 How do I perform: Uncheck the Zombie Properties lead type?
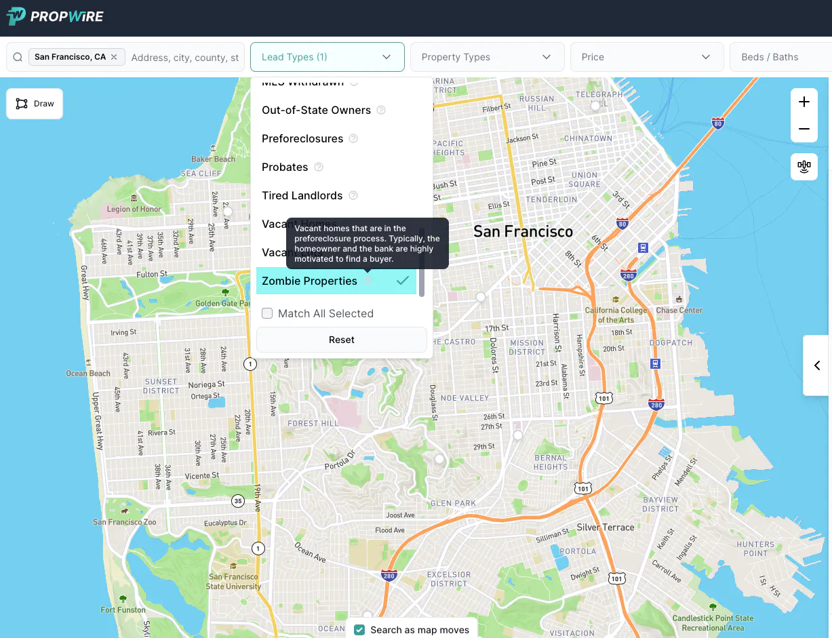pos(309,281)
